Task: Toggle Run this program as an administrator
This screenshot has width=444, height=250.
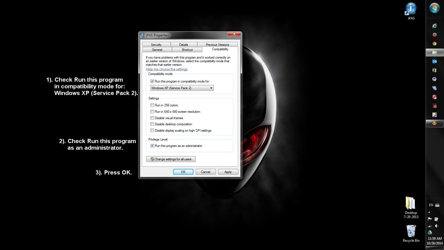Action: [152, 146]
